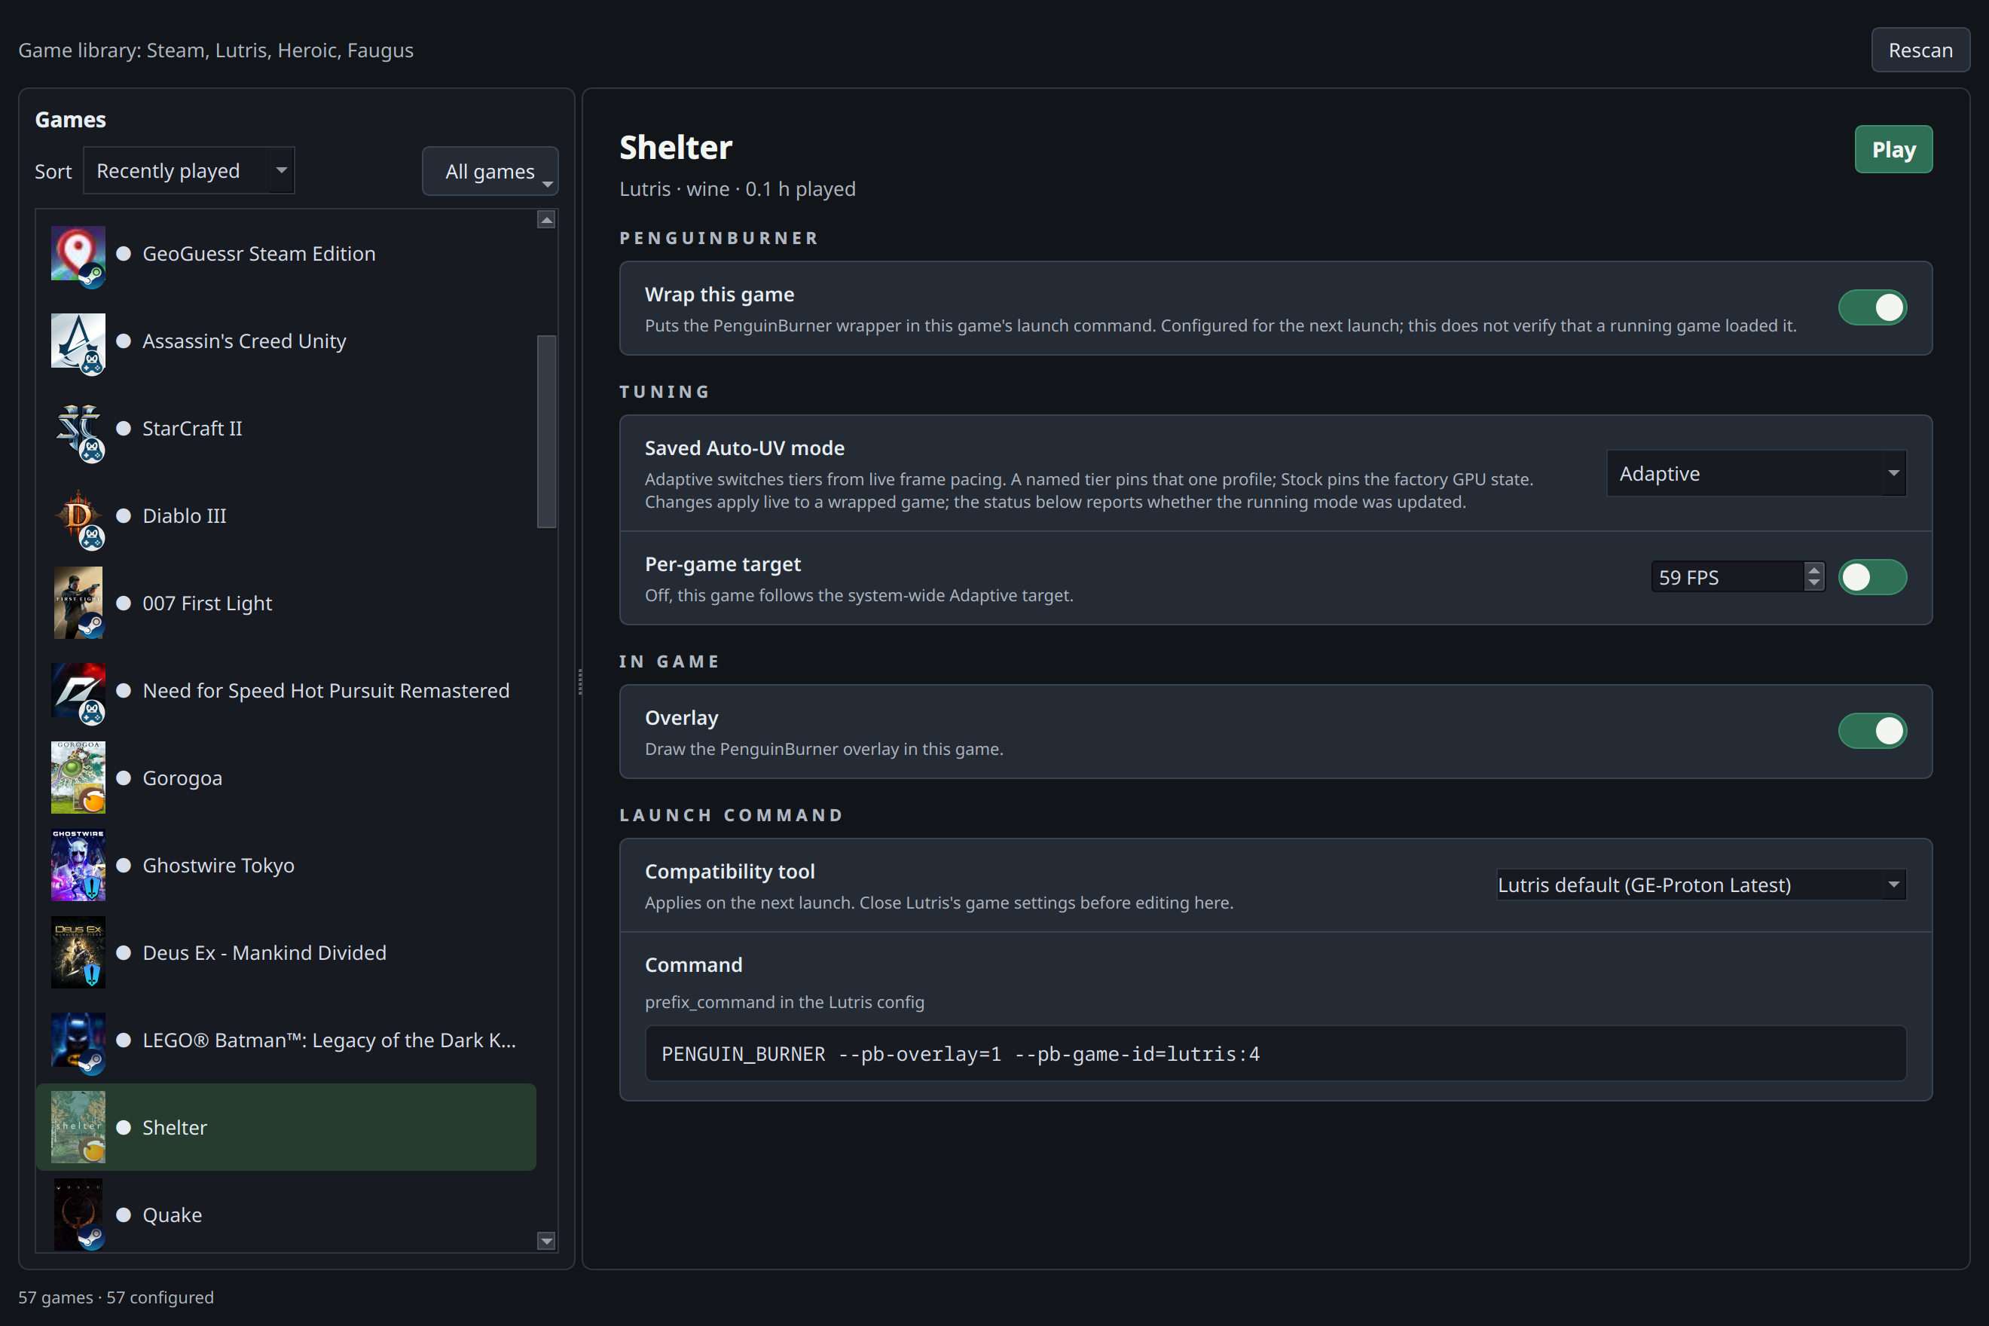Increase the FPS target with the up arrow
The height and width of the screenshot is (1326, 1989).
coord(1813,570)
